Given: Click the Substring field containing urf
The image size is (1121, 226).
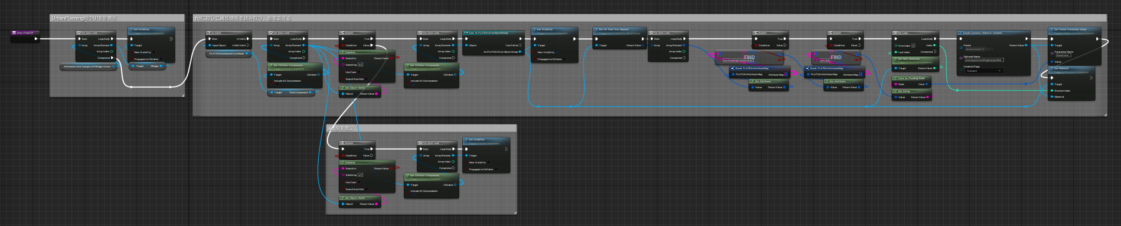Looking at the screenshot, I should (360, 175).
